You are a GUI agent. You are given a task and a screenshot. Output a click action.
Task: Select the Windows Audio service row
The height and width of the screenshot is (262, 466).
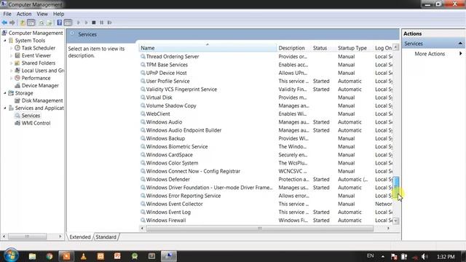pyautogui.click(x=266, y=122)
